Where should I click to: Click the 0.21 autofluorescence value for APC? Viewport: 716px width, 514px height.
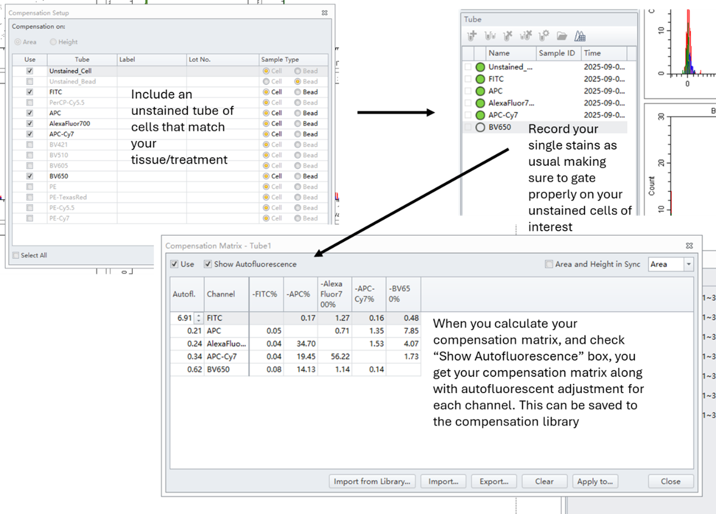pos(187,331)
